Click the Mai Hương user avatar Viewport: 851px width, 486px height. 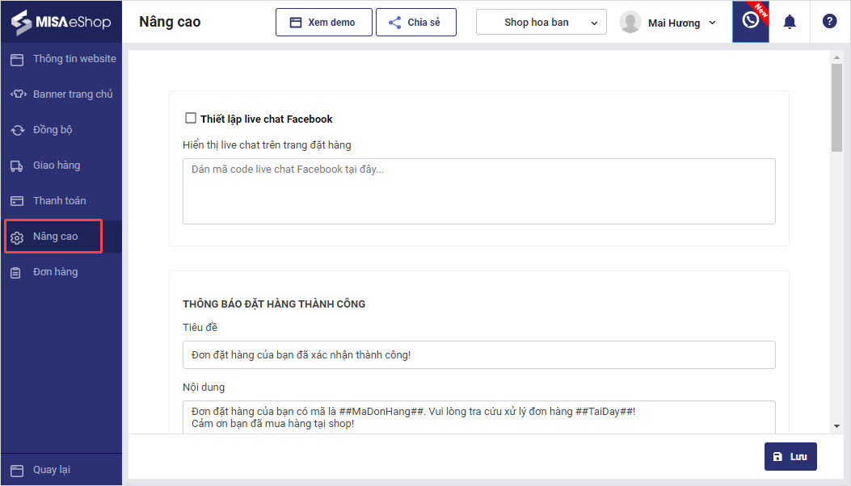coord(630,23)
